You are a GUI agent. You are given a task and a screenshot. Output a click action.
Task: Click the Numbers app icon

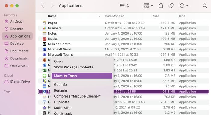click(44, 28)
